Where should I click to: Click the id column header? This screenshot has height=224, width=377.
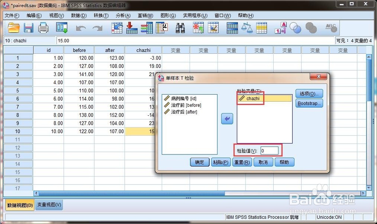(49, 50)
